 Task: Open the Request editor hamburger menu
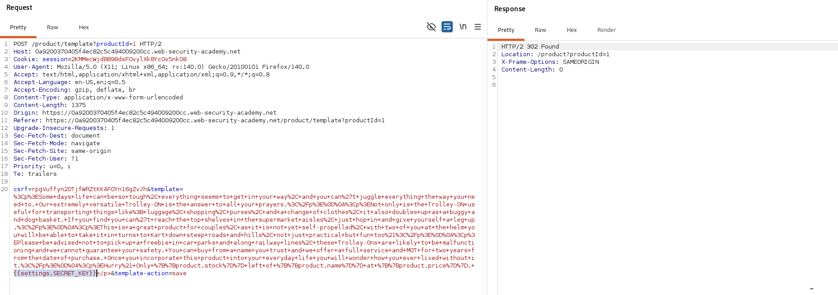click(x=478, y=27)
